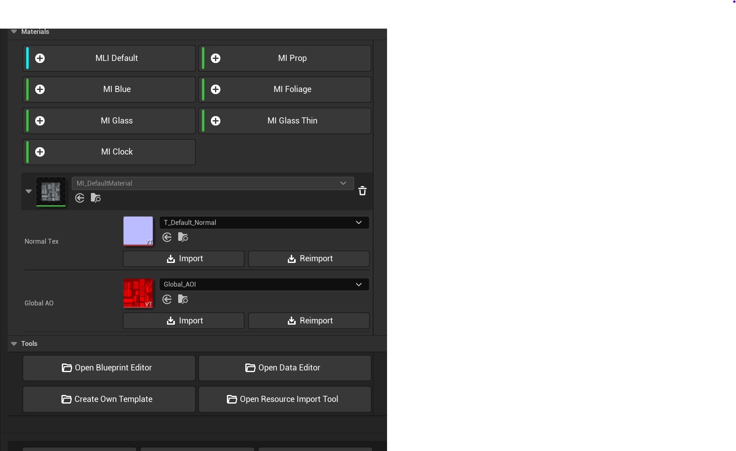Viewport: 736px width, 451px height.
Task: Add MI Blue material
Action: click(109, 89)
